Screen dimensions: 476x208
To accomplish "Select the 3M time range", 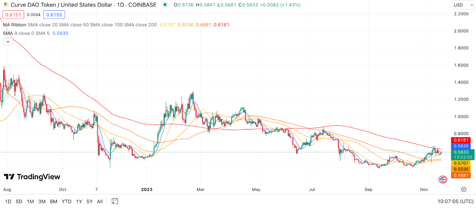I will pyautogui.click(x=42, y=201).
